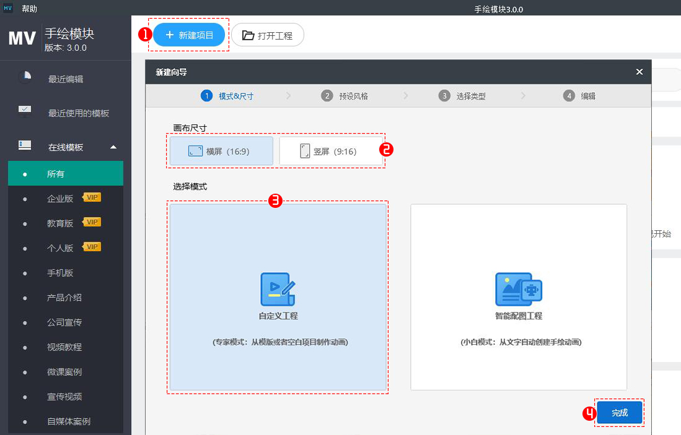Click the 智能配图工程 robot picture icon
This screenshot has height=435, width=681.
519,290
